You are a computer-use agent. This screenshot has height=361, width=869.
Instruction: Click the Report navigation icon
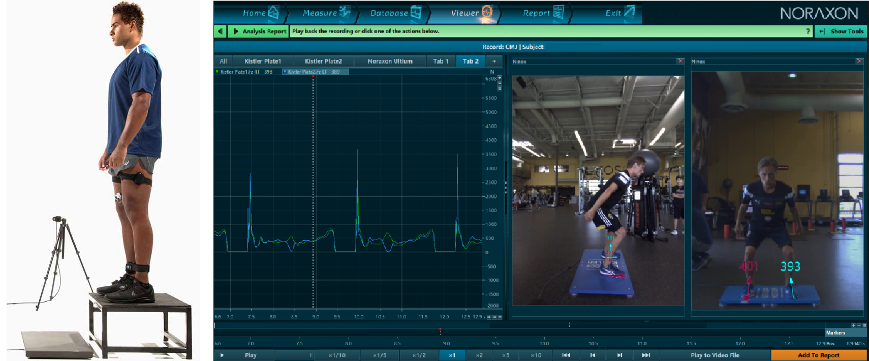[558, 12]
